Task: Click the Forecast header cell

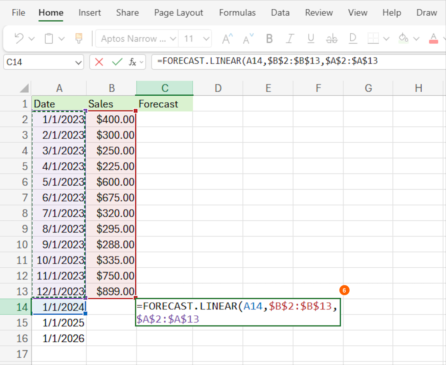Action: point(165,104)
